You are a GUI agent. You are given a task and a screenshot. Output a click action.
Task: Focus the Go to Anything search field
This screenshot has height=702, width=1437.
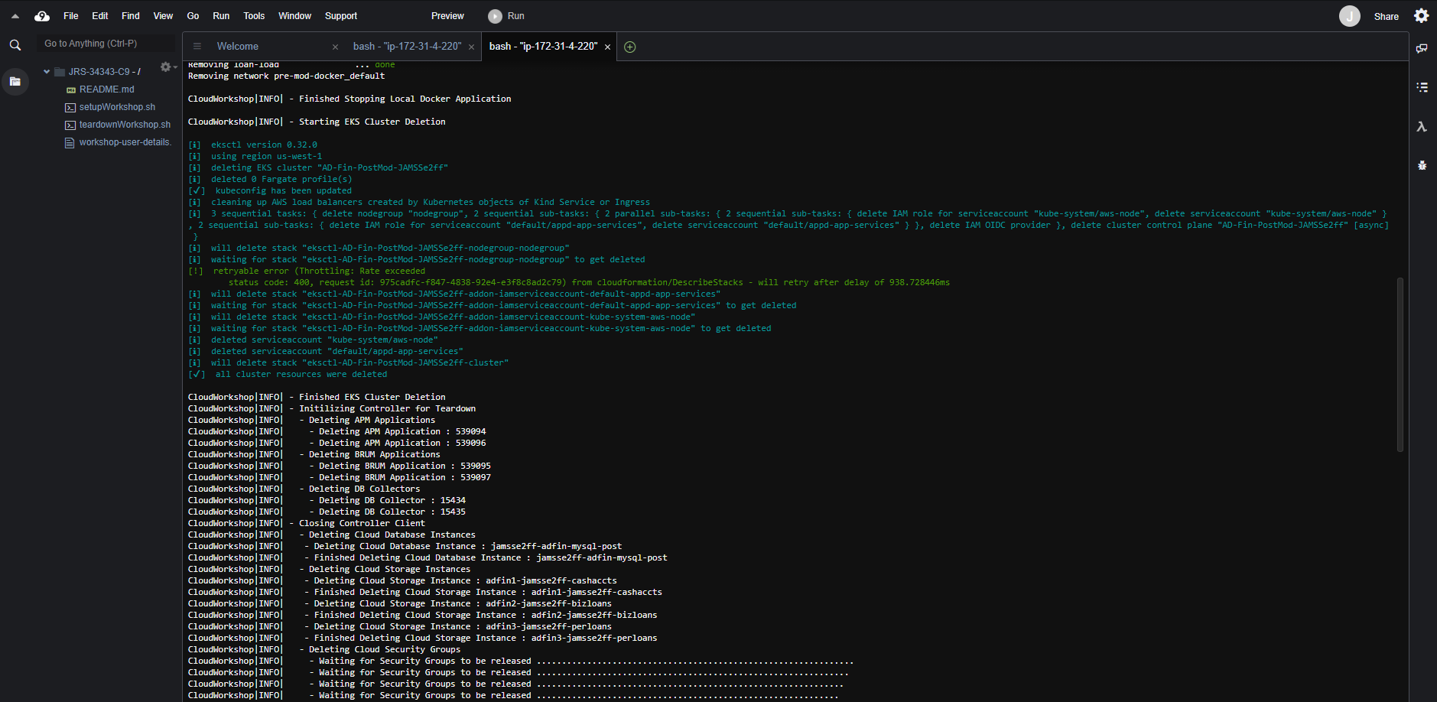(x=106, y=44)
